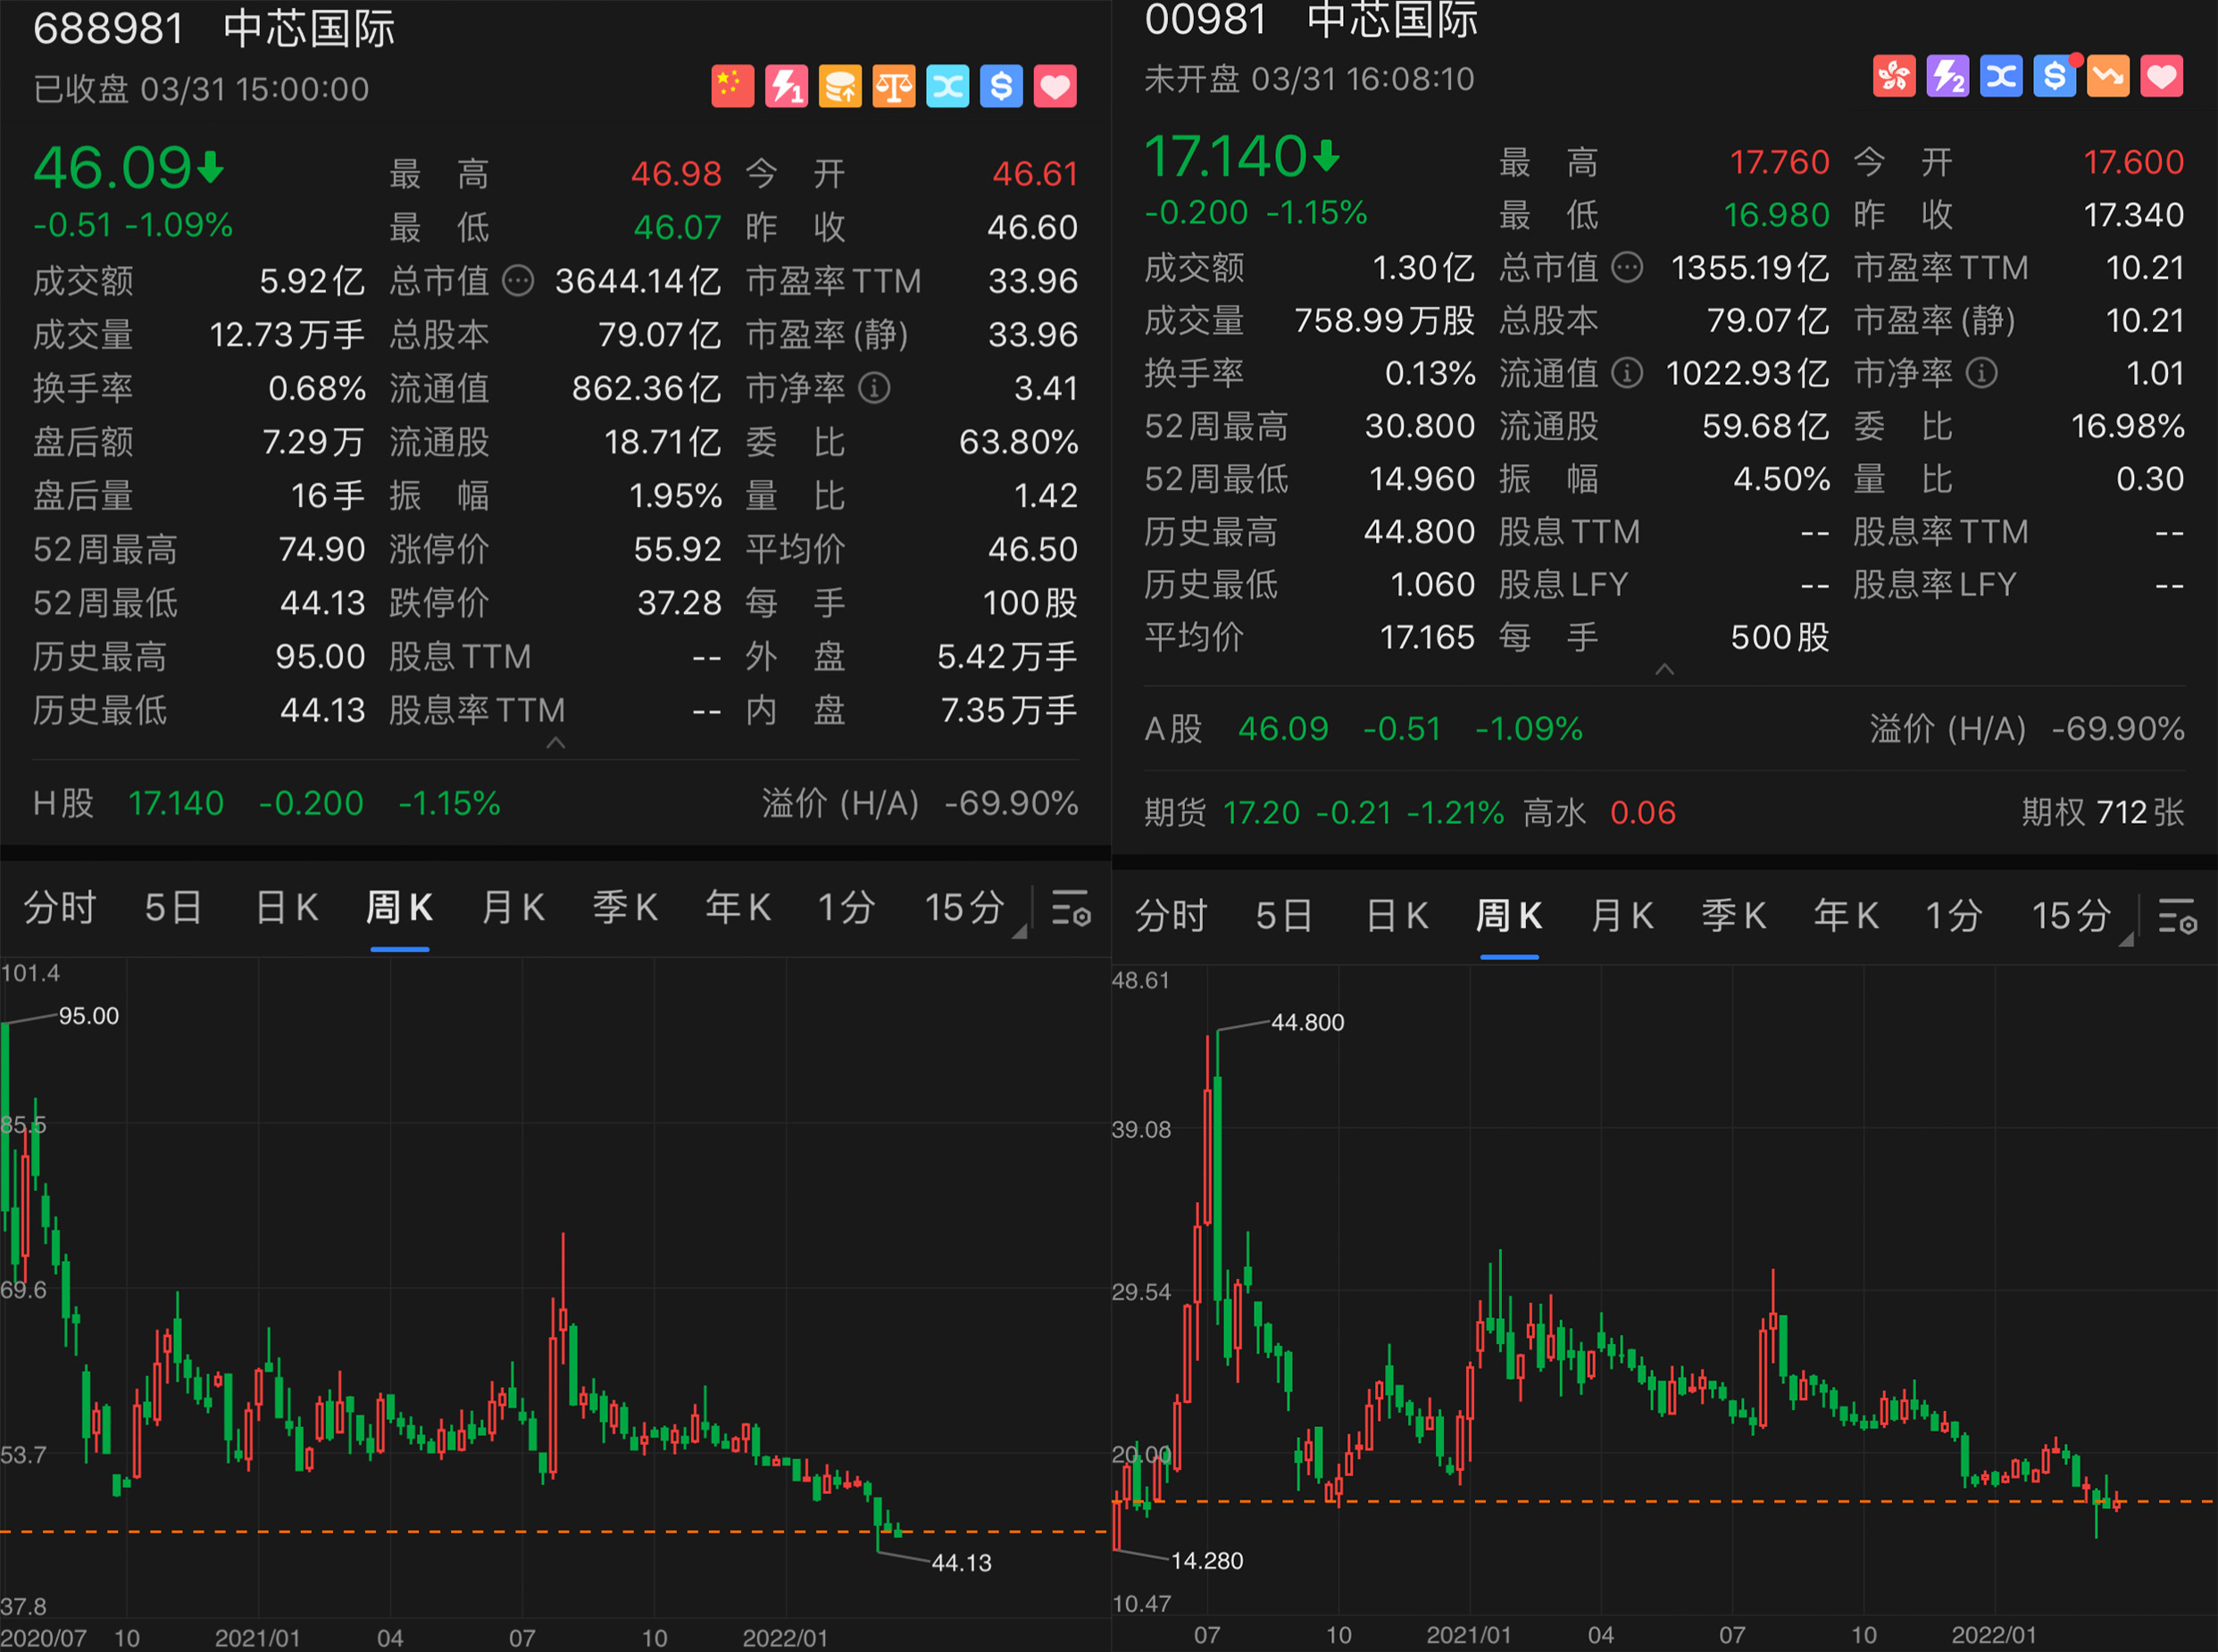Click the info icon next to 市净率 in 00981 panel

tap(1982, 373)
